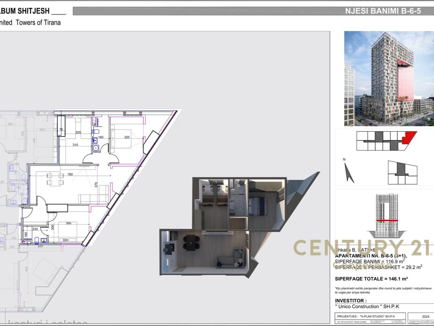Select the red highlighted unit in key plan
The height and width of the screenshot is (326, 434).
point(409,138)
